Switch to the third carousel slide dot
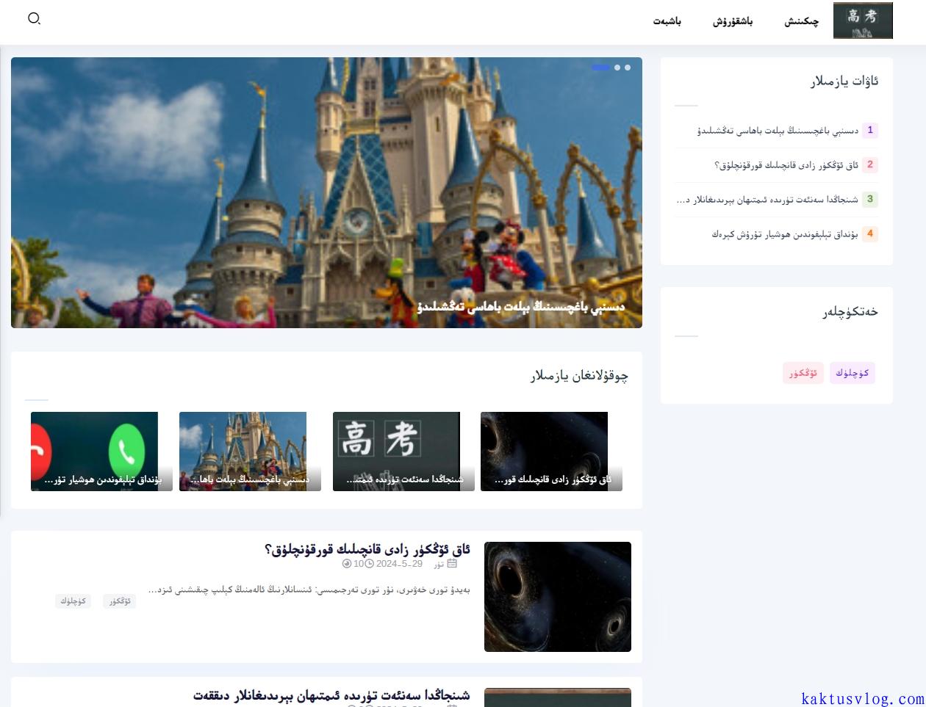Screen dimensions: 926x707 (x=628, y=68)
